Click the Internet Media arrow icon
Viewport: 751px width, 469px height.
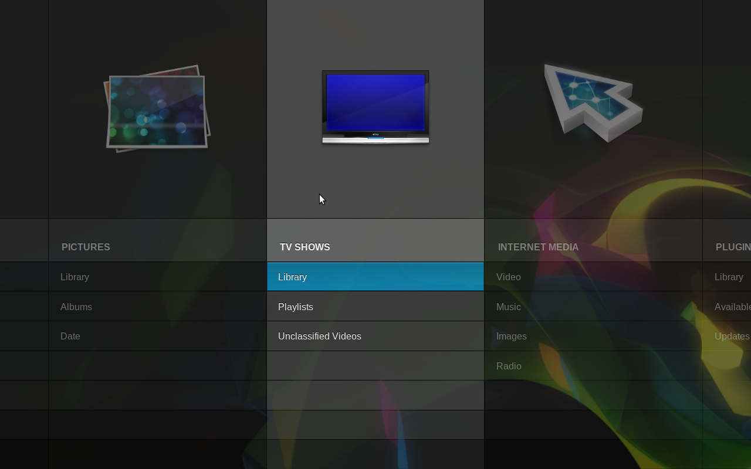point(593,103)
